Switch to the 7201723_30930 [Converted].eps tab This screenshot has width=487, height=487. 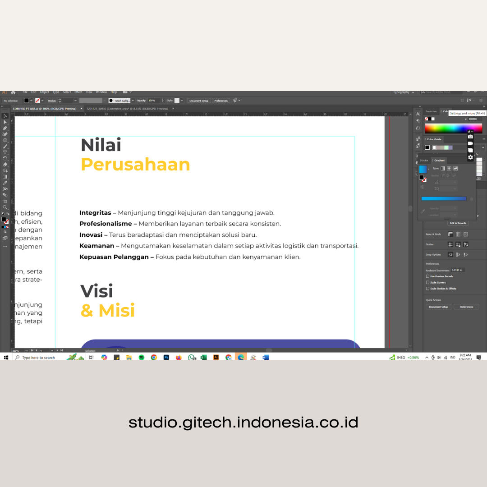coord(127,109)
